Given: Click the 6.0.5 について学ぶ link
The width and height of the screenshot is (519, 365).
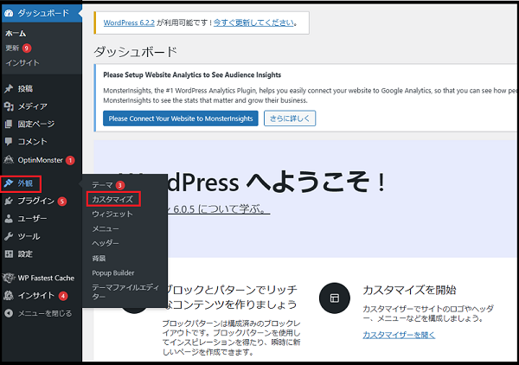Looking at the screenshot, I should pos(219,209).
